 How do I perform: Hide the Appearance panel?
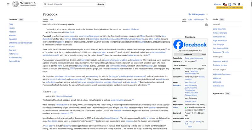pos(227,93)
